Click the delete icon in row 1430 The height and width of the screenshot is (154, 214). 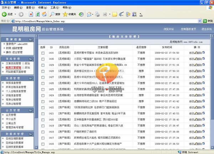click(x=203, y=59)
